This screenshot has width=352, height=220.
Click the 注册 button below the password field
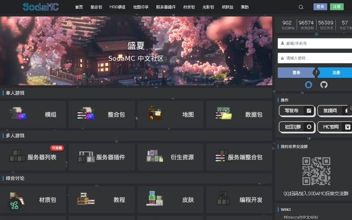tap(335, 73)
